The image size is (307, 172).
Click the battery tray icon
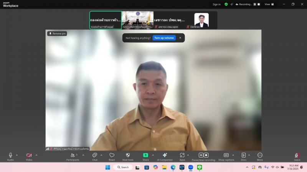click(x=282, y=167)
